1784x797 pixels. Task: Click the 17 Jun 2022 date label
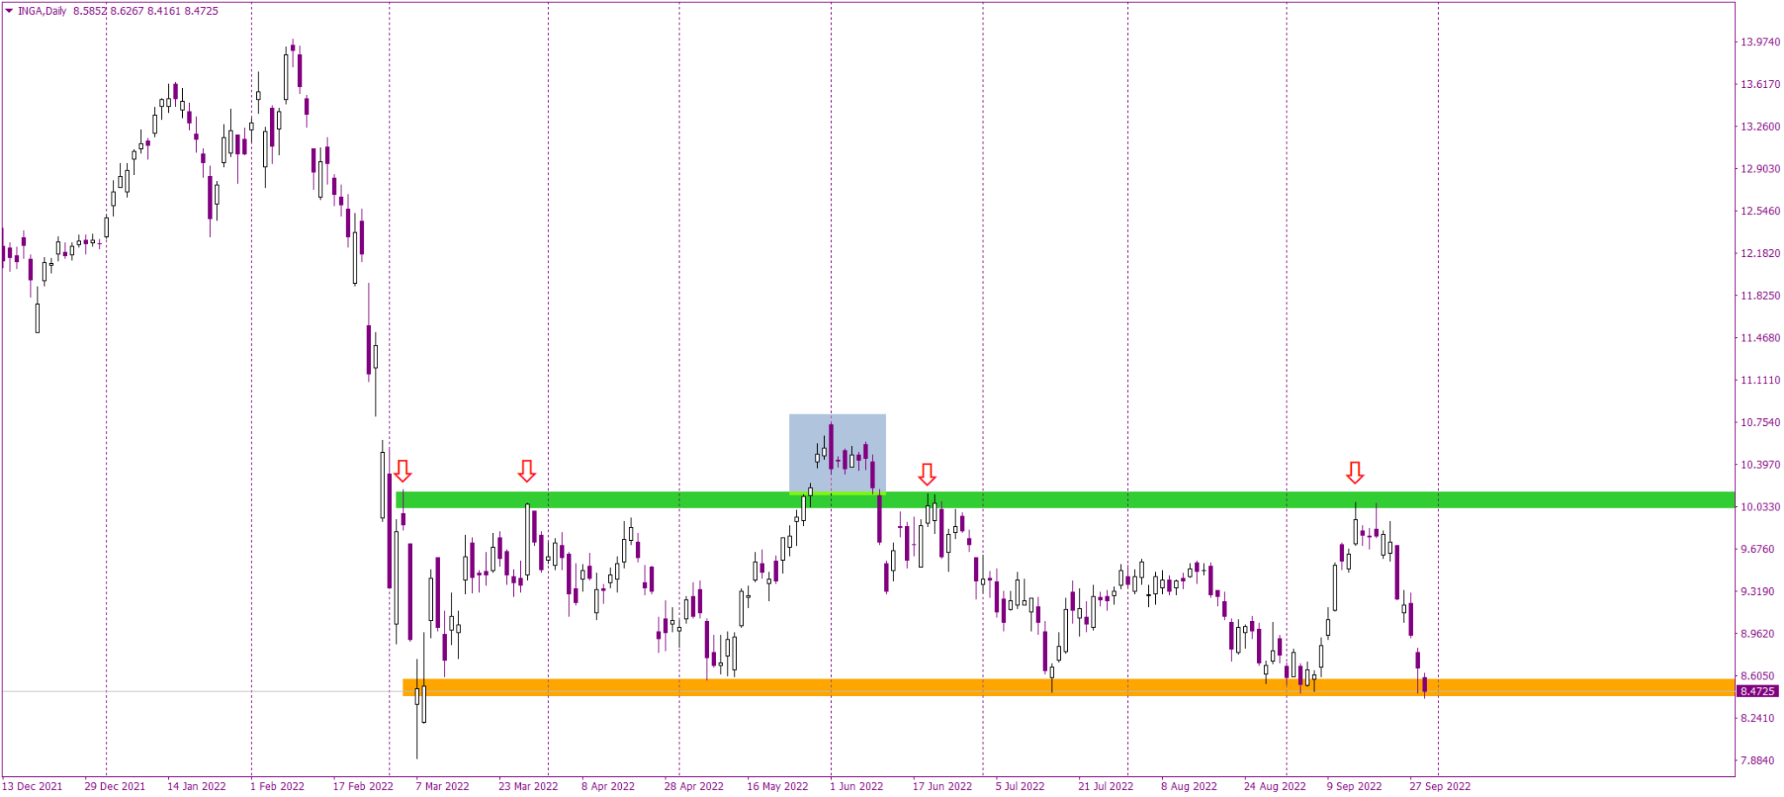pos(943,787)
